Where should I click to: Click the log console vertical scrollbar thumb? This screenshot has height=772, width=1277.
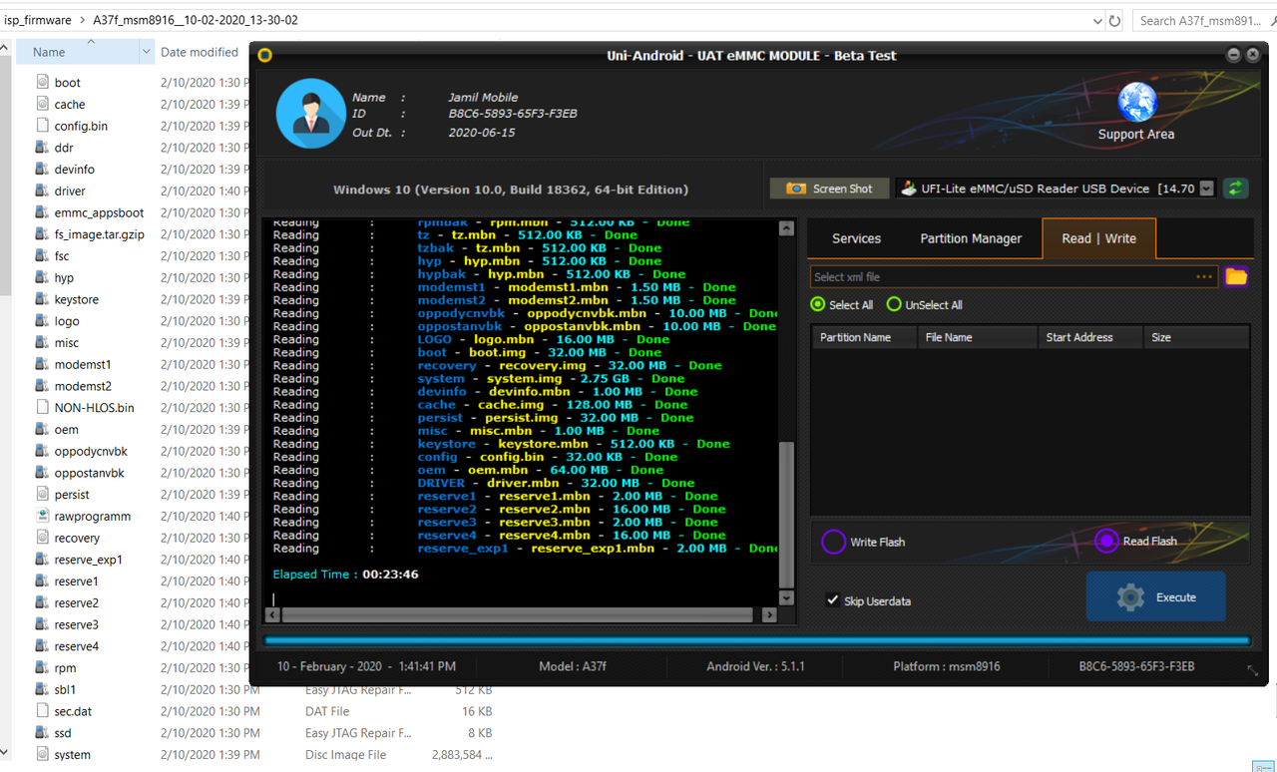coord(786,514)
